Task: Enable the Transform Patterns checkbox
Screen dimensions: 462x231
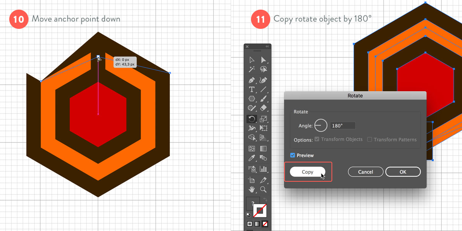Action: 370,139
